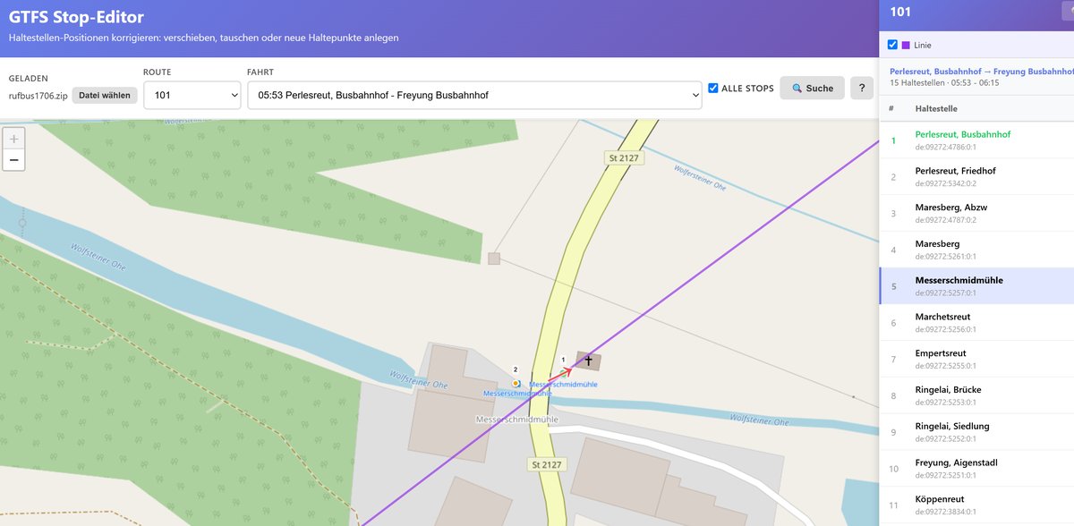Select stop row Perlesreut, Friedhof
Screen dimensions: 1074x526
click(x=976, y=176)
